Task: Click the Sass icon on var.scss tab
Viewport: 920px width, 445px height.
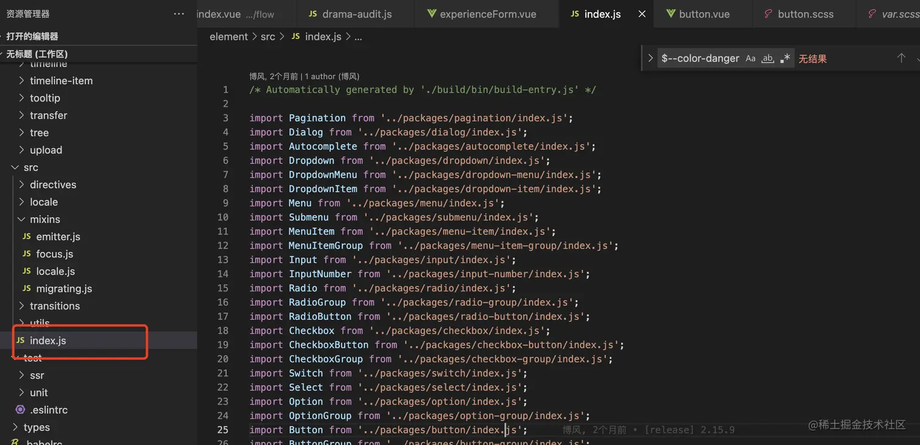Action: click(872, 13)
